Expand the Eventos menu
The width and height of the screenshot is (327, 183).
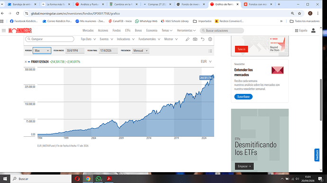(106, 39)
